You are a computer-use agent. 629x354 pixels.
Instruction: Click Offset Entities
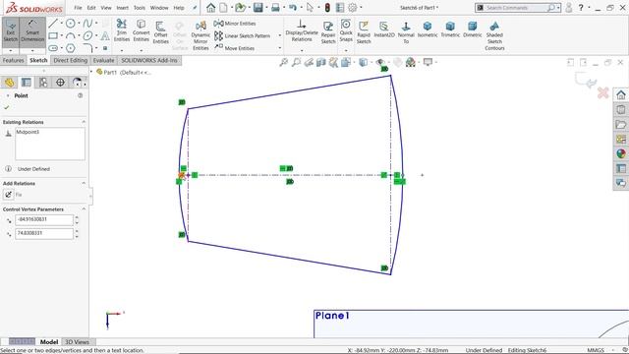(x=160, y=32)
